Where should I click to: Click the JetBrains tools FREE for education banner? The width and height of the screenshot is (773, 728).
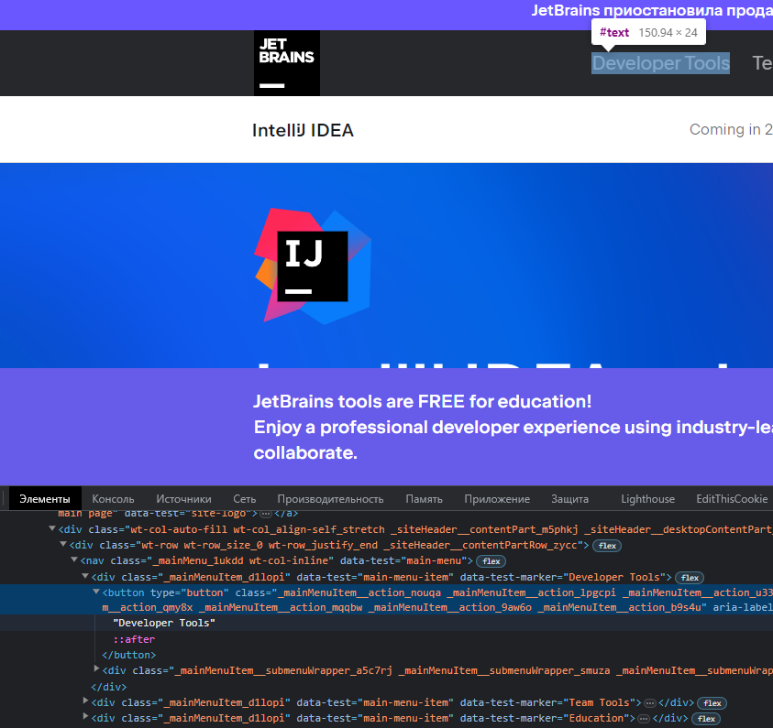387,427
